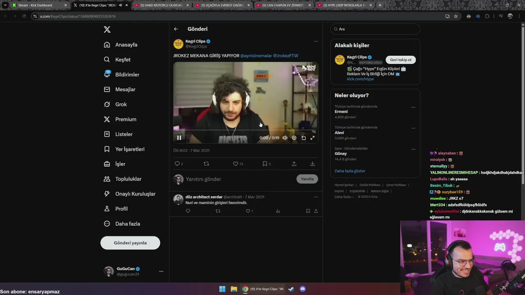Go back using Gönderi back arrow

[176, 29]
